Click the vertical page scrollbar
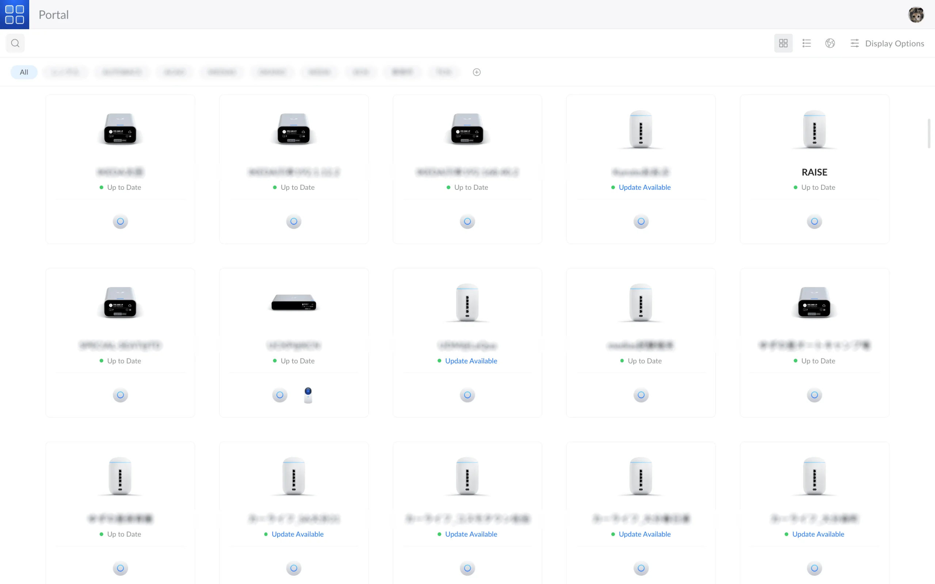This screenshot has height=584, width=935. [x=929, y=133]
